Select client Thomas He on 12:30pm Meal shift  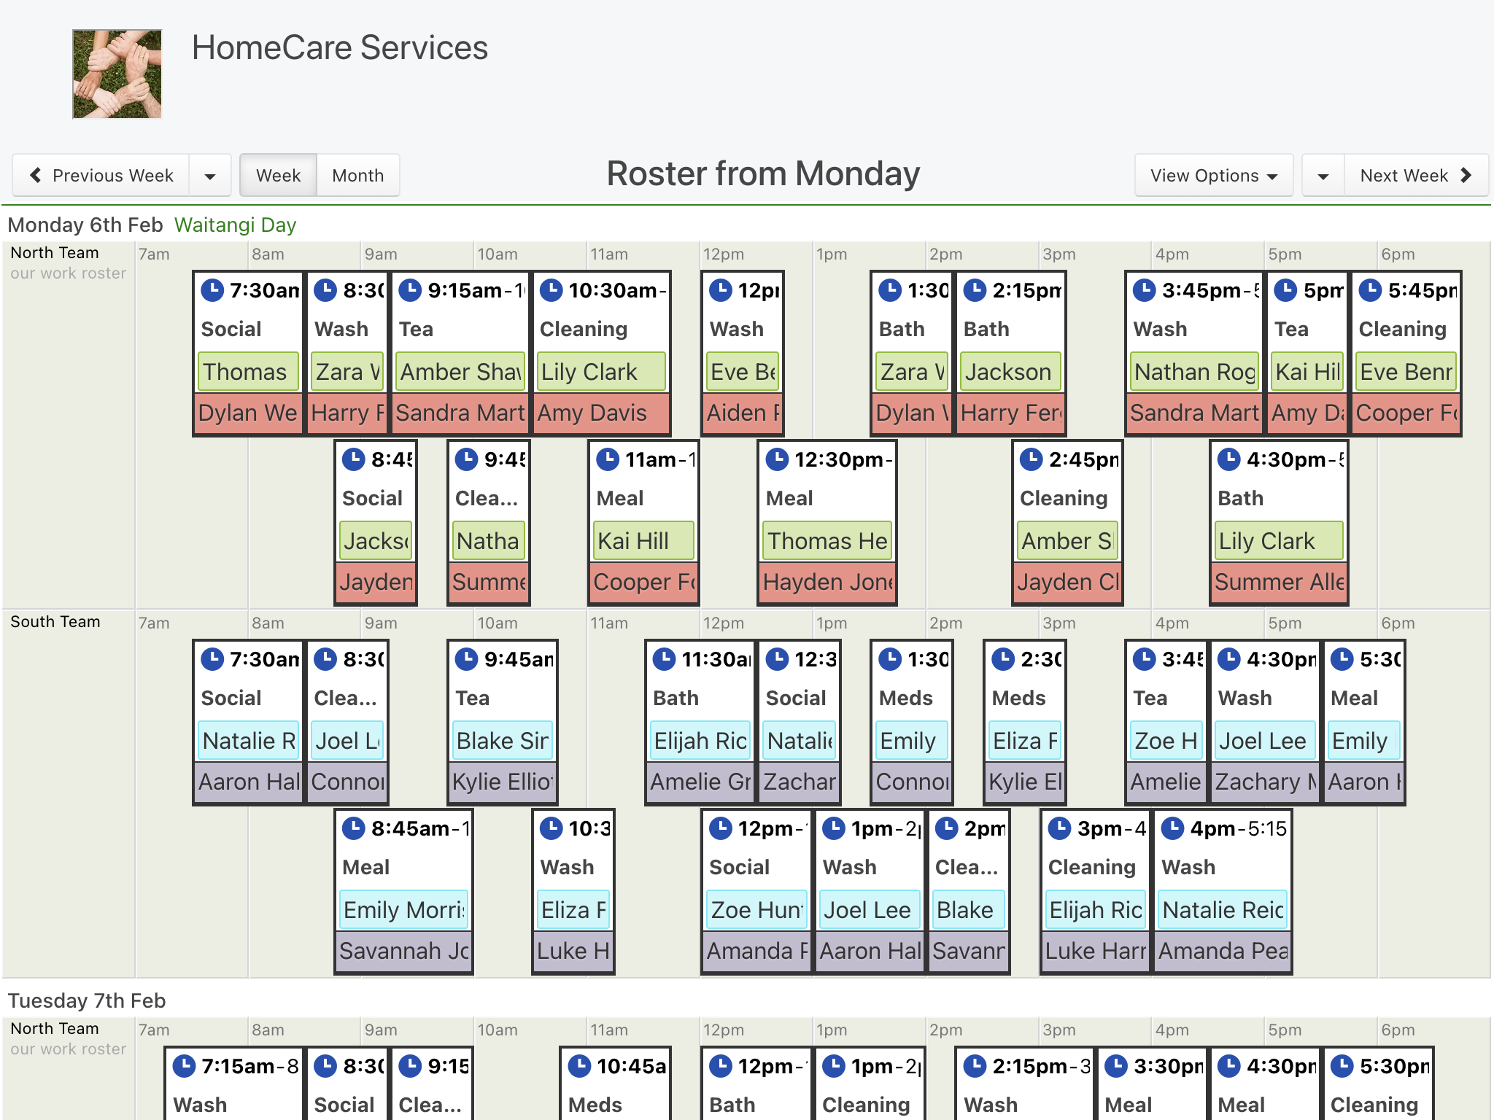click(x=827, y=541)
